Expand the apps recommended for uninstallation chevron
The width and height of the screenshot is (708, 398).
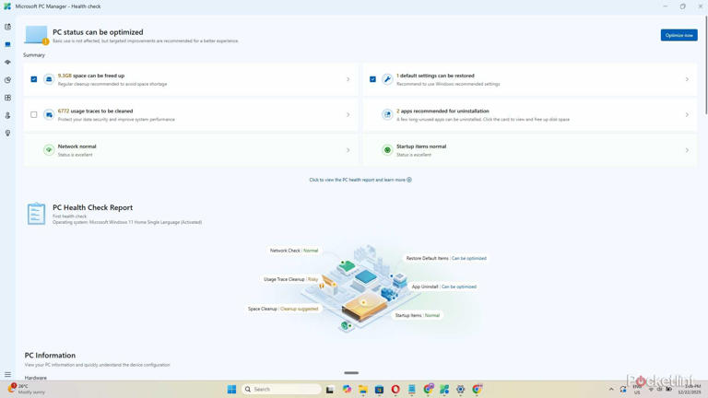click(687, 115)
